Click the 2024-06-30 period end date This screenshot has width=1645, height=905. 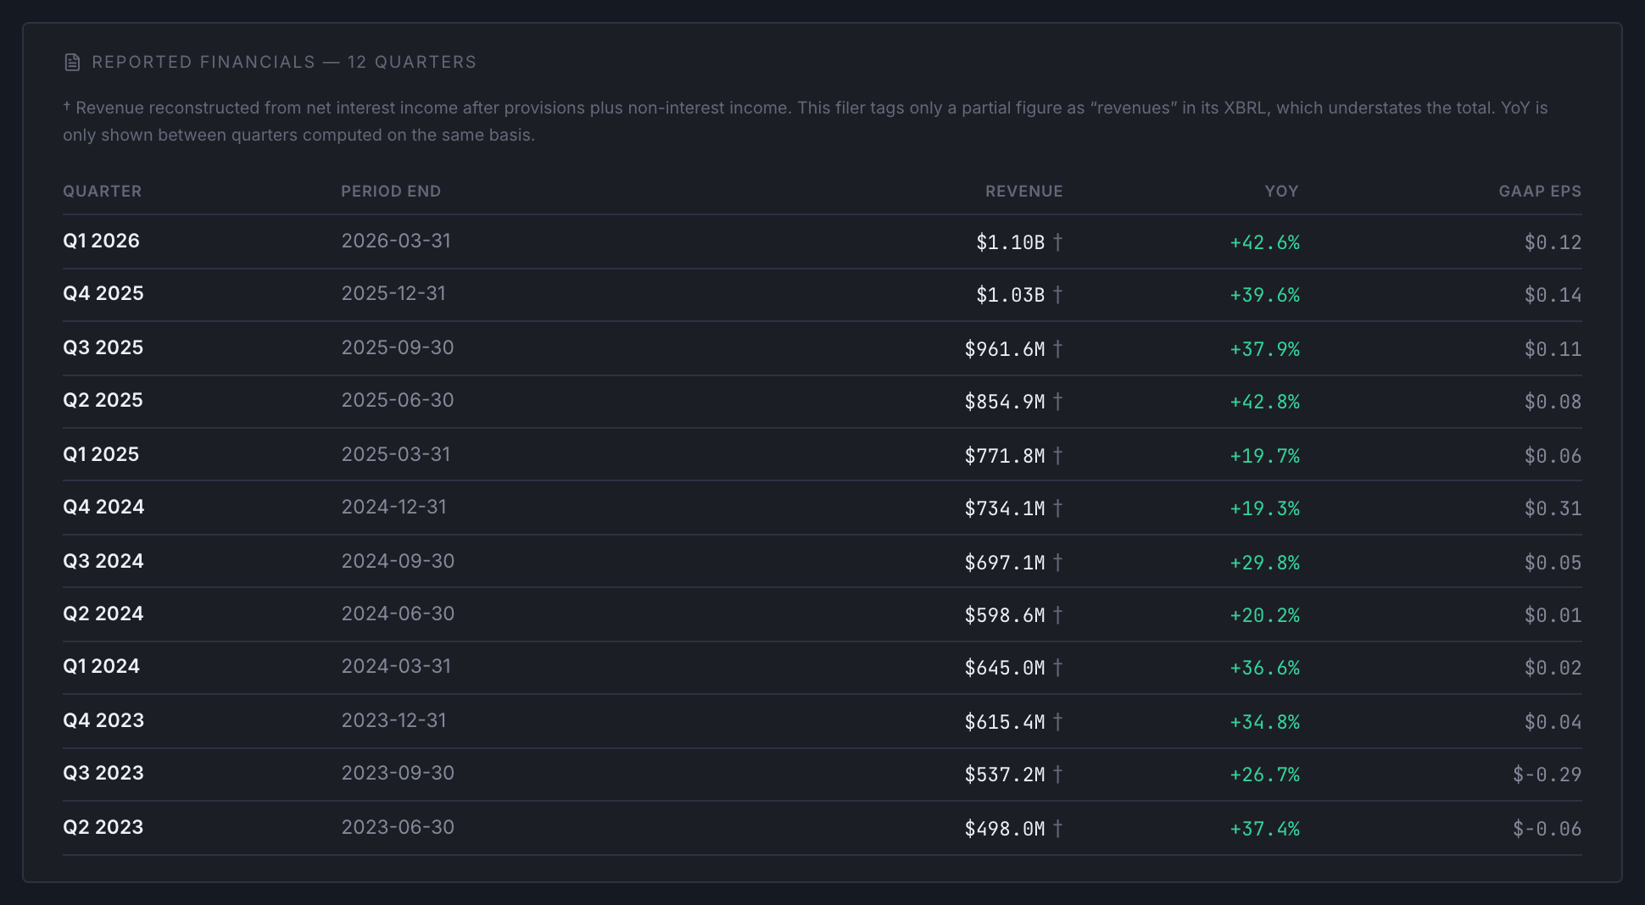pos(398,614)
